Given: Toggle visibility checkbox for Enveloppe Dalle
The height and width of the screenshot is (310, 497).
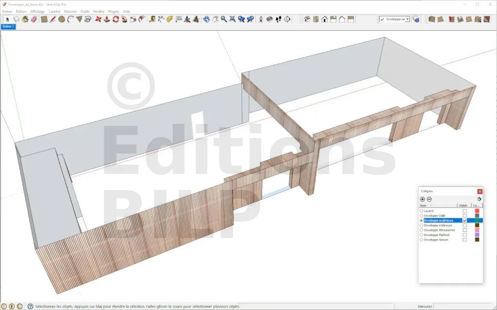Looking at the screenshot, I should pos(464,216).
